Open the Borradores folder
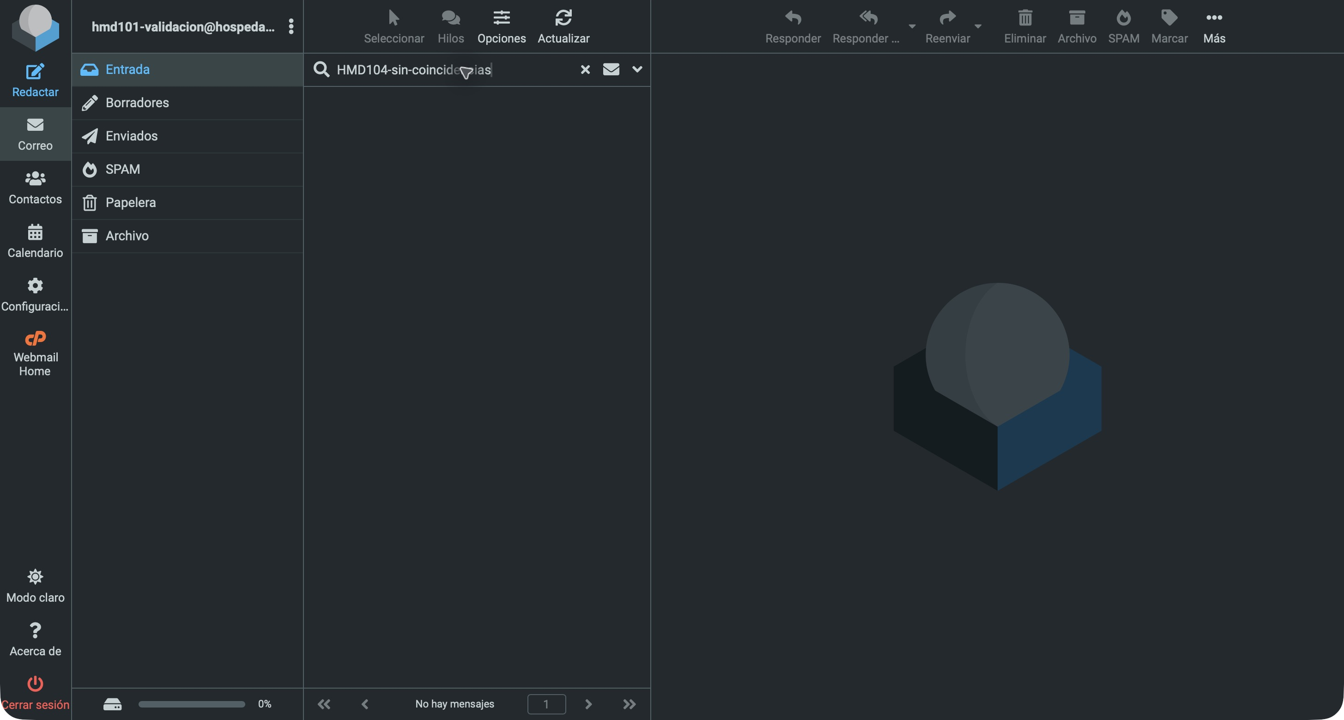This screenshot has height=720, width=1344. 188,103
